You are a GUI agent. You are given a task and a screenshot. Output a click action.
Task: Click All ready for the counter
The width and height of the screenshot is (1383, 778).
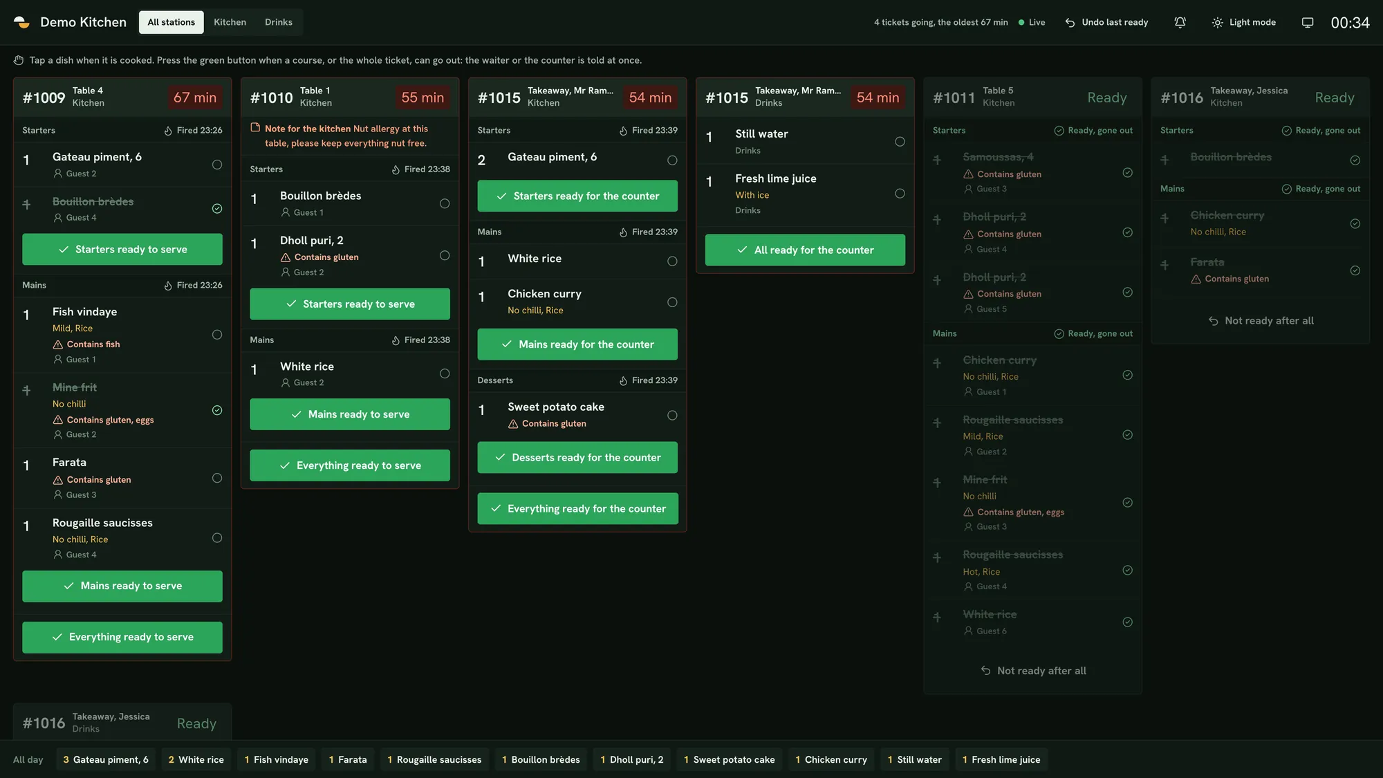[805, 250]
